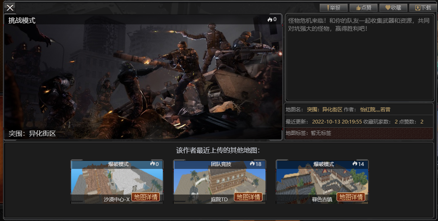Open 地图详情 for 暮色古镇 map
Screen dimensions: 438x221
351,197
